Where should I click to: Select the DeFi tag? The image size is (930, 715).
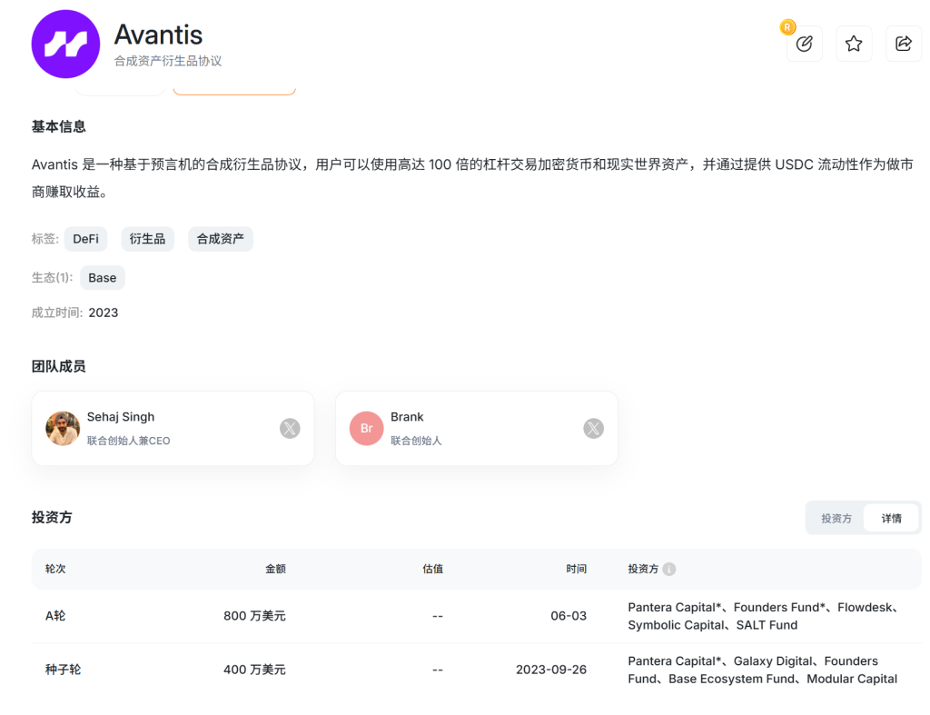point(86,239)
